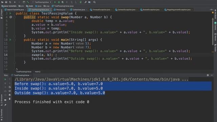This screenshot has width=217, height=122.
Task: Open Run panel settings gear
Action: (x=208, y=75)
